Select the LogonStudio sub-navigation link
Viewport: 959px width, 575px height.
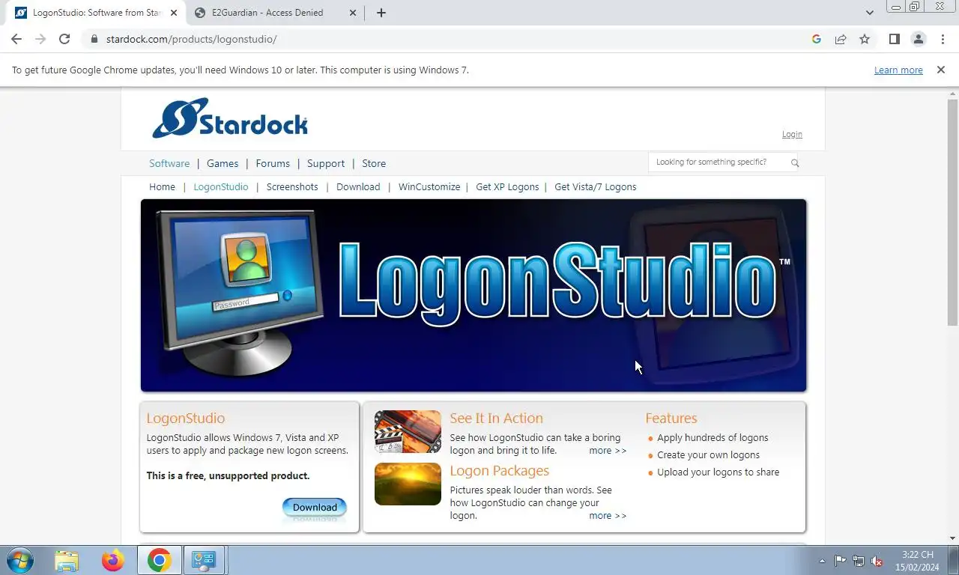[x=221, y=186]
